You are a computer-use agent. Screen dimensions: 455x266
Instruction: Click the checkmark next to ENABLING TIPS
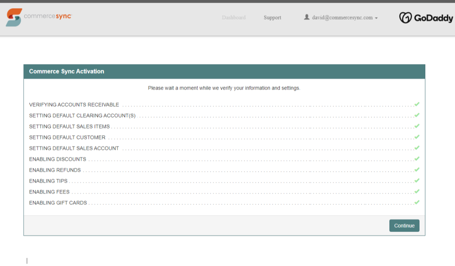[x=416, y=180]
